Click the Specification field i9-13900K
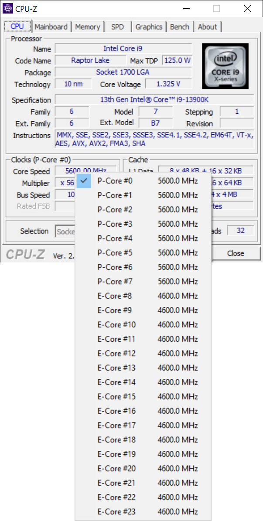263x521 pixels. (x=154, y=100)
